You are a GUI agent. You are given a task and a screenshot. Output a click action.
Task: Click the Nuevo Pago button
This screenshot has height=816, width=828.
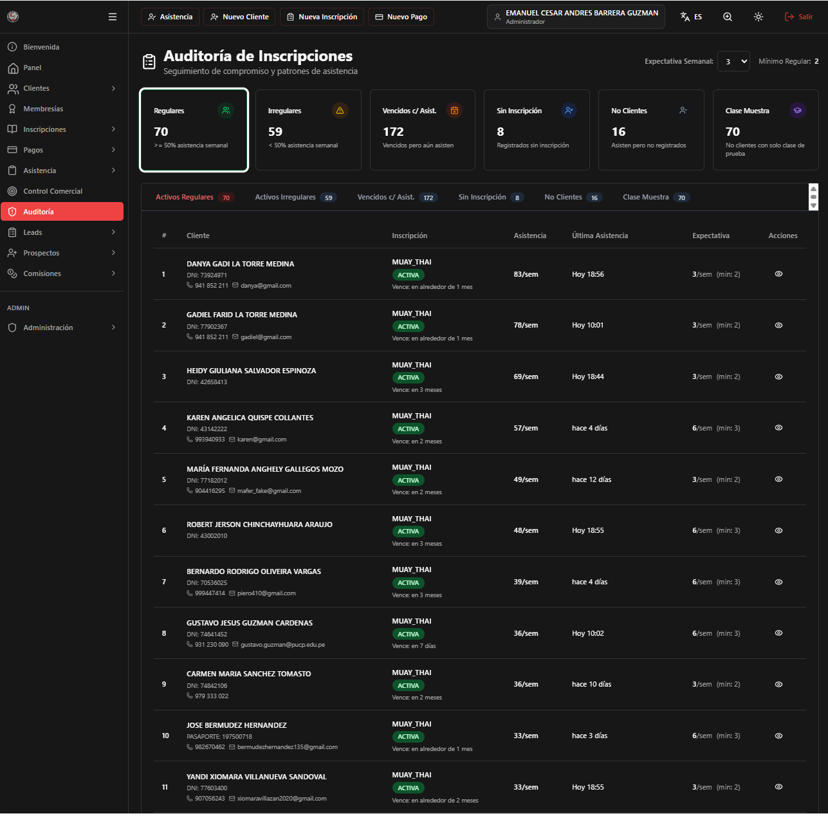[401, 17]
